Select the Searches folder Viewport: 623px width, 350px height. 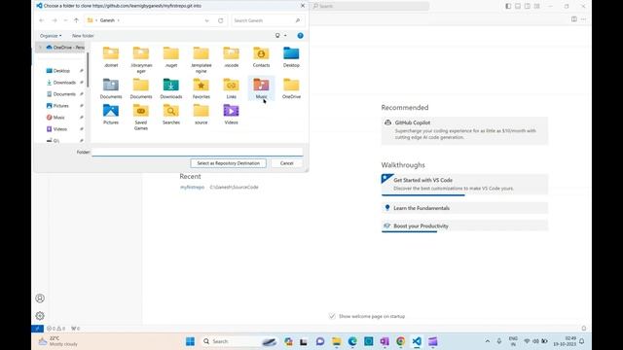point(171,115)
